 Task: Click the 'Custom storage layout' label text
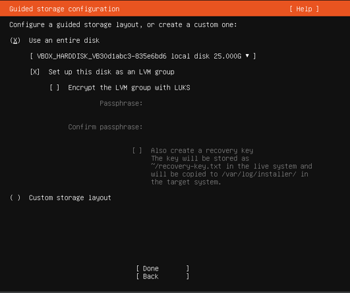[x=70, y=198]
